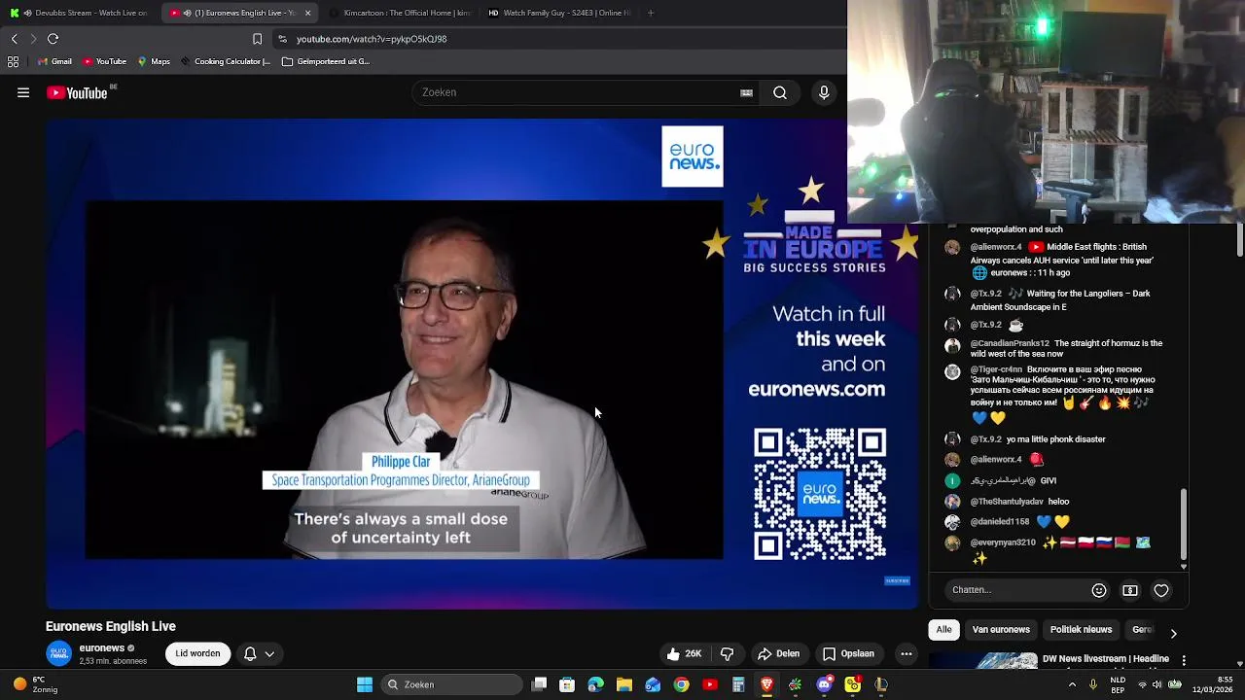Open Microsoft Store from taskbar

(x=567, y=684)
